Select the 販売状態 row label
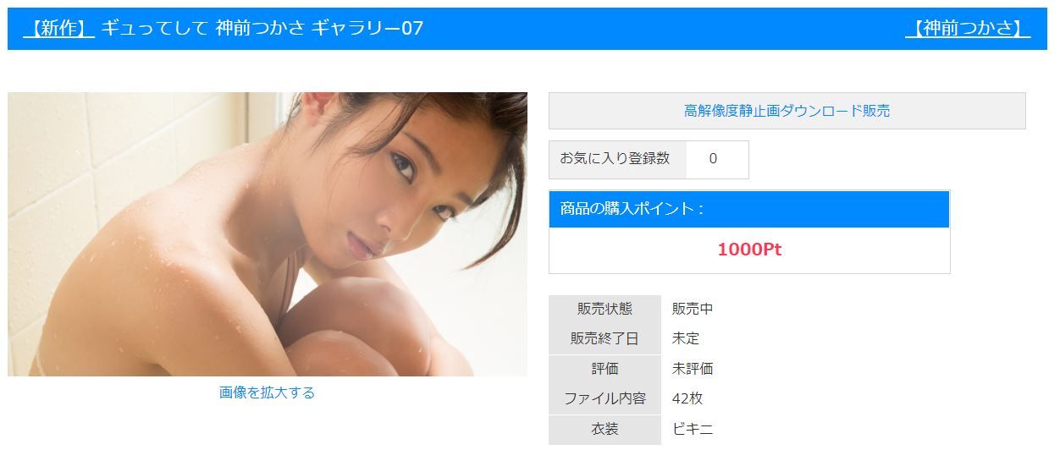The width and height of the screenshot is (1060, 461). pyautogui.click(x=605, y=309)
